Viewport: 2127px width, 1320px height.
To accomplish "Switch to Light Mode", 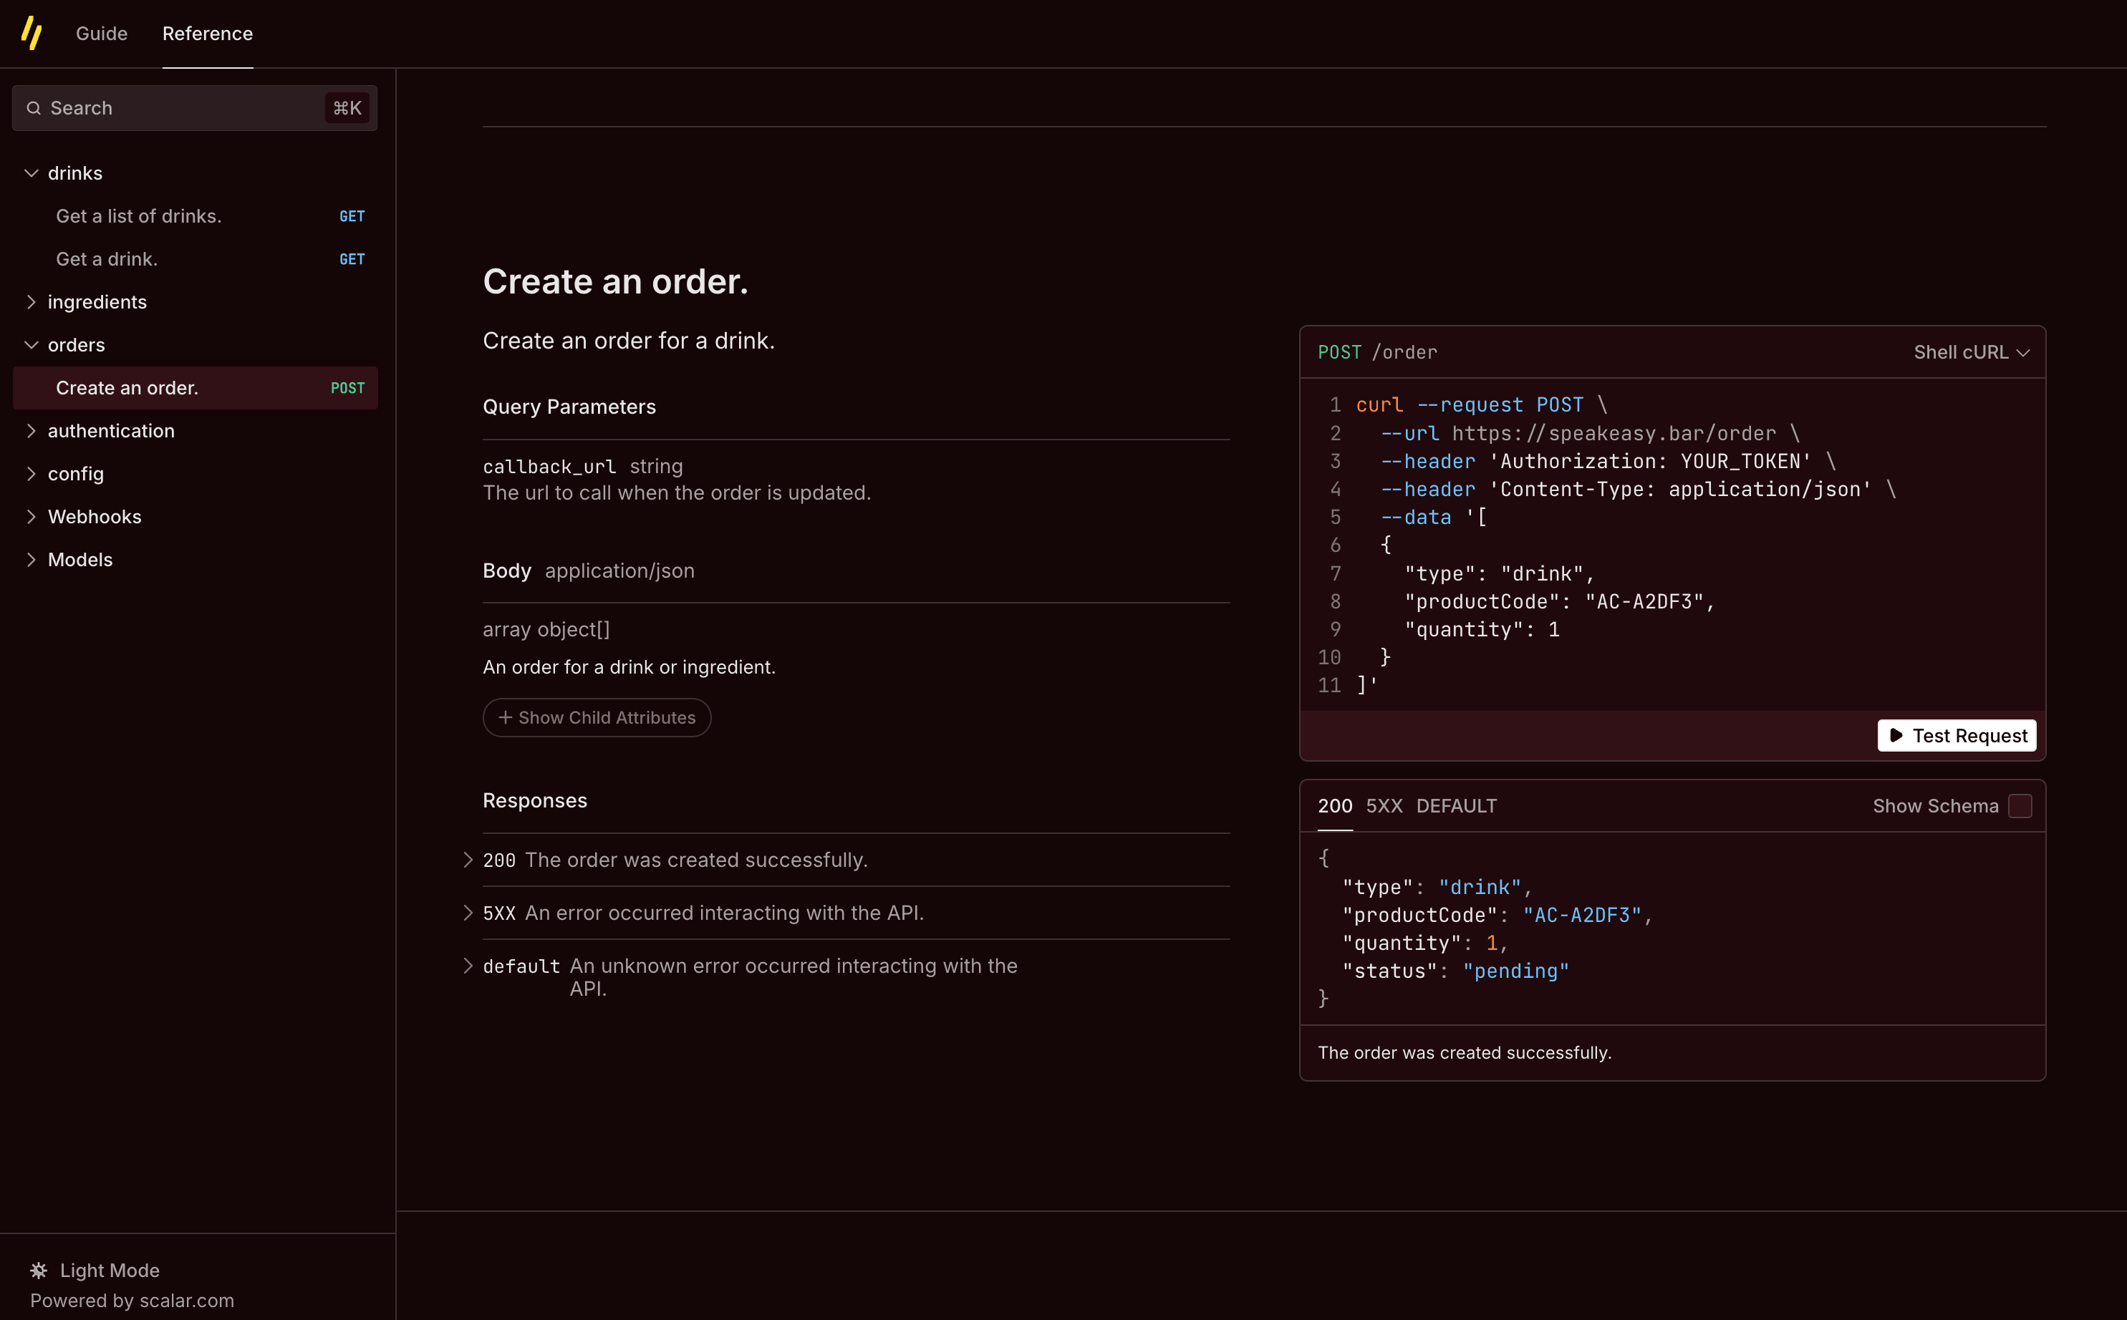I will pos(95,1270).
